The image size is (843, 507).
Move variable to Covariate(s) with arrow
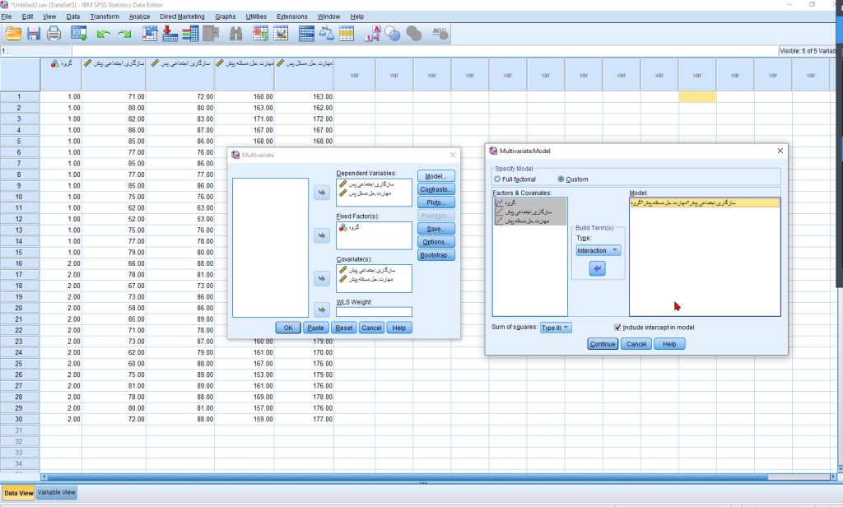pyautogui.click(x=322, y=278)
